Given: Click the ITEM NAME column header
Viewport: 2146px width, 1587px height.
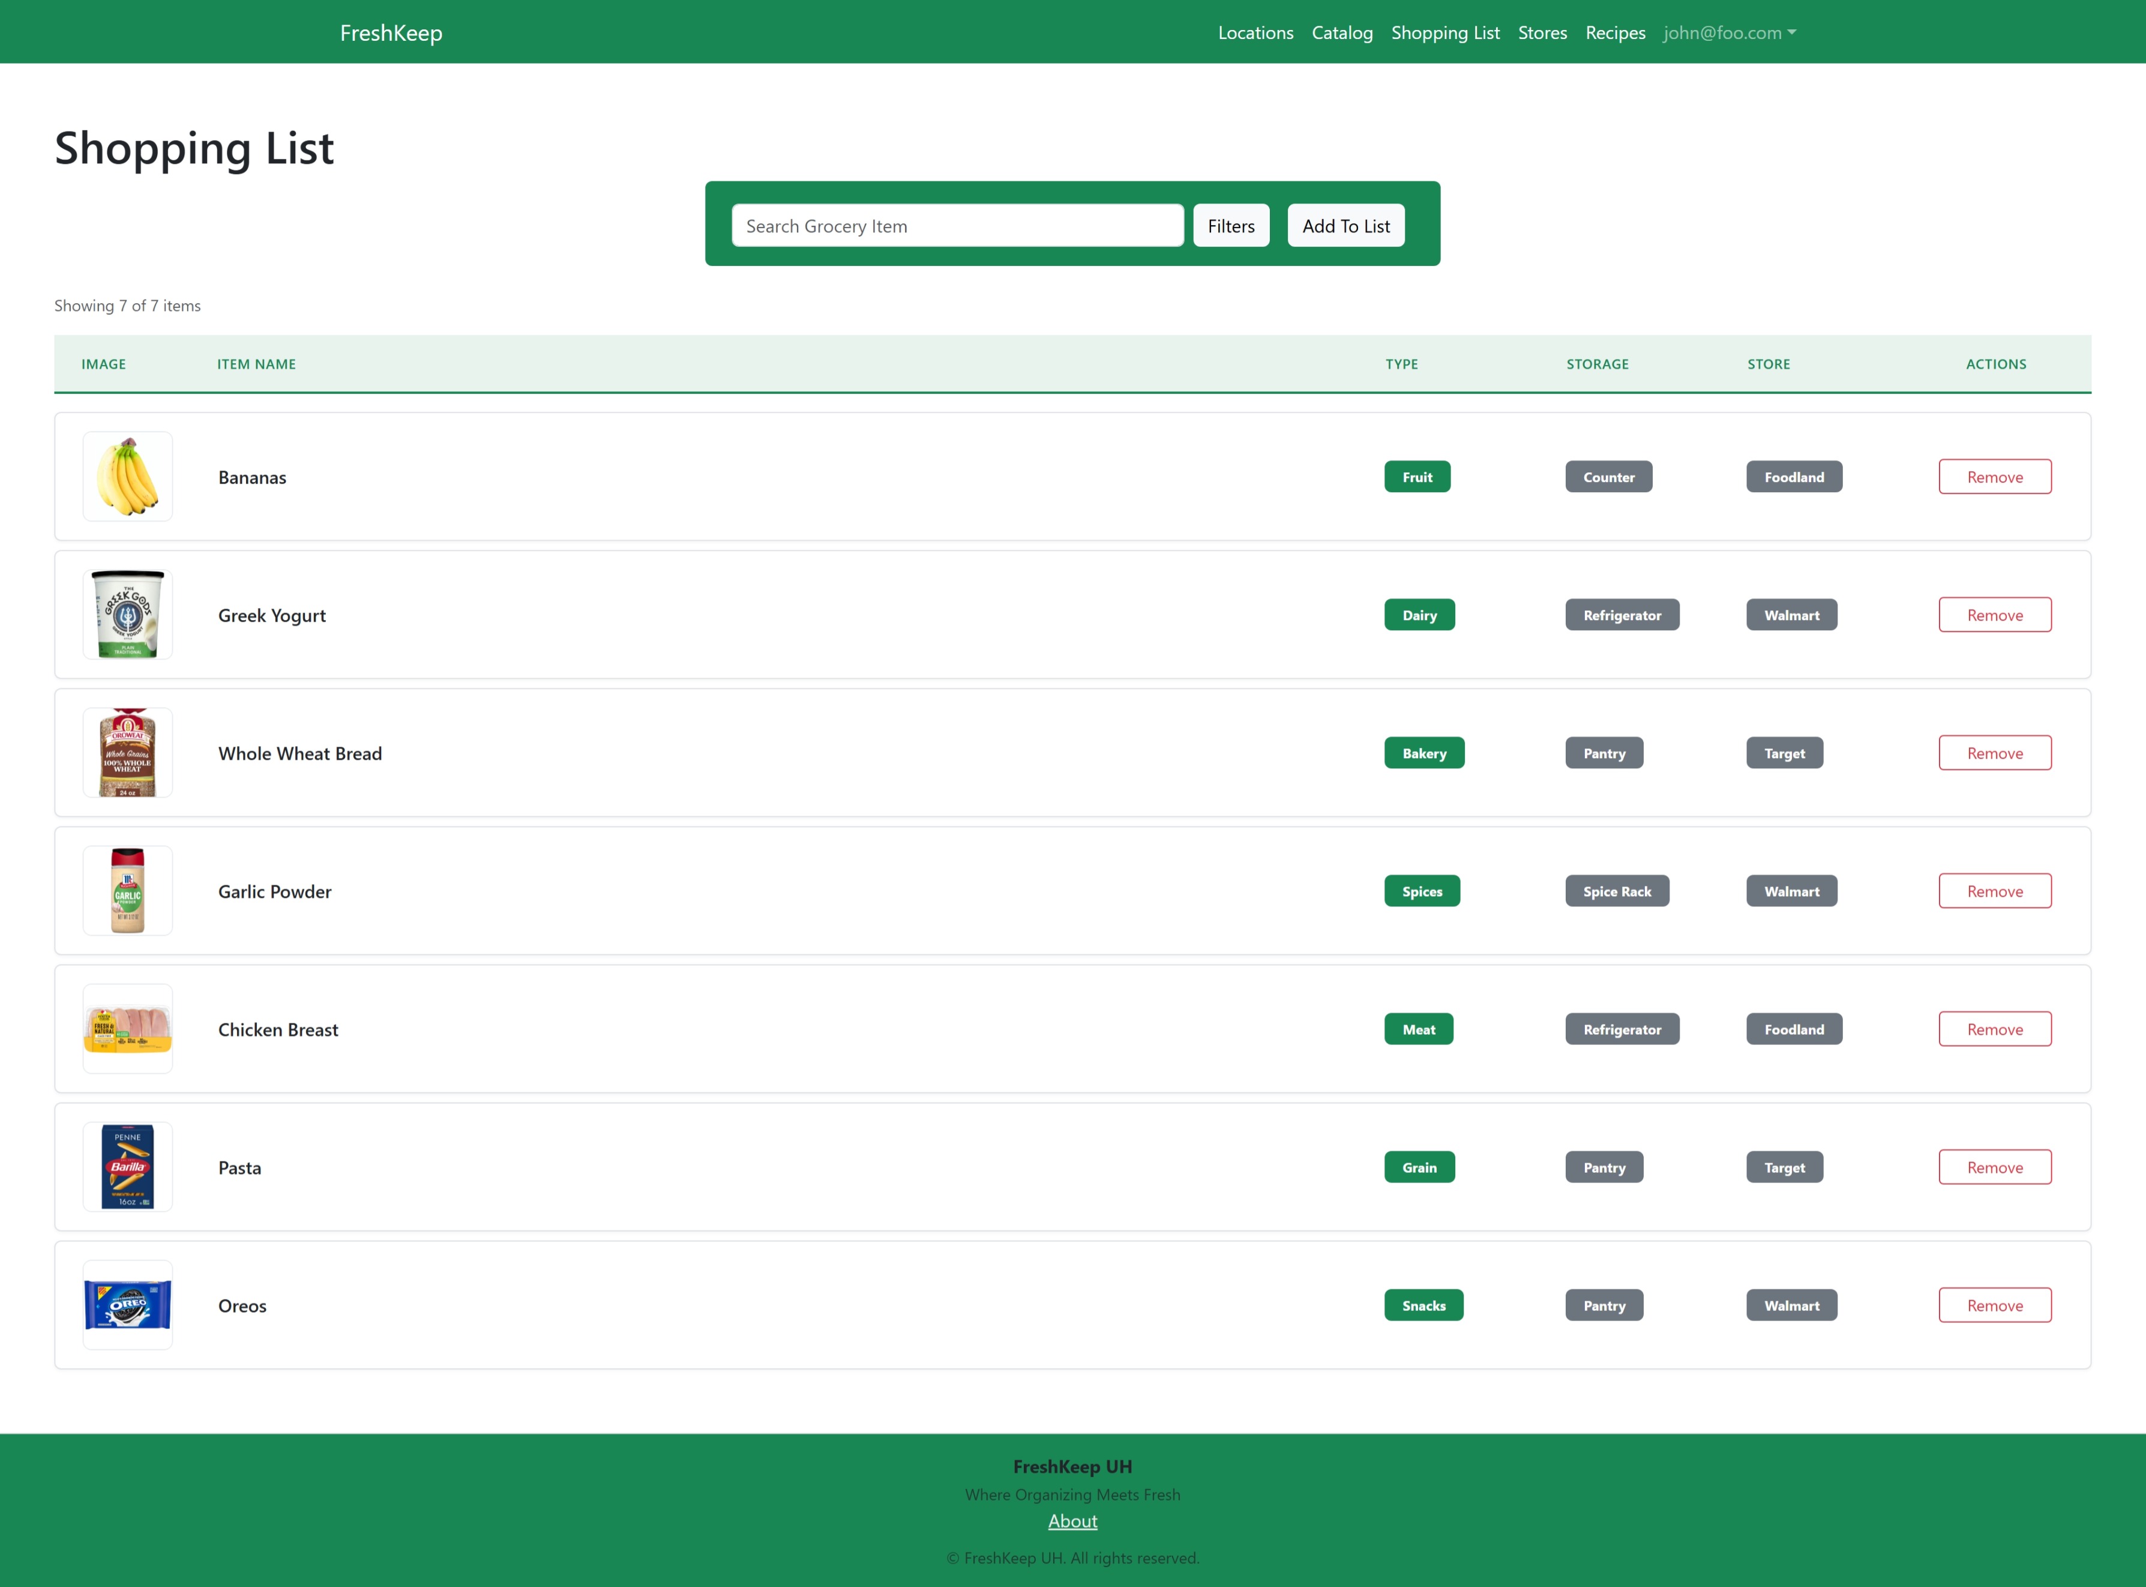Looking at the screenshot, I should click(256, 364).
